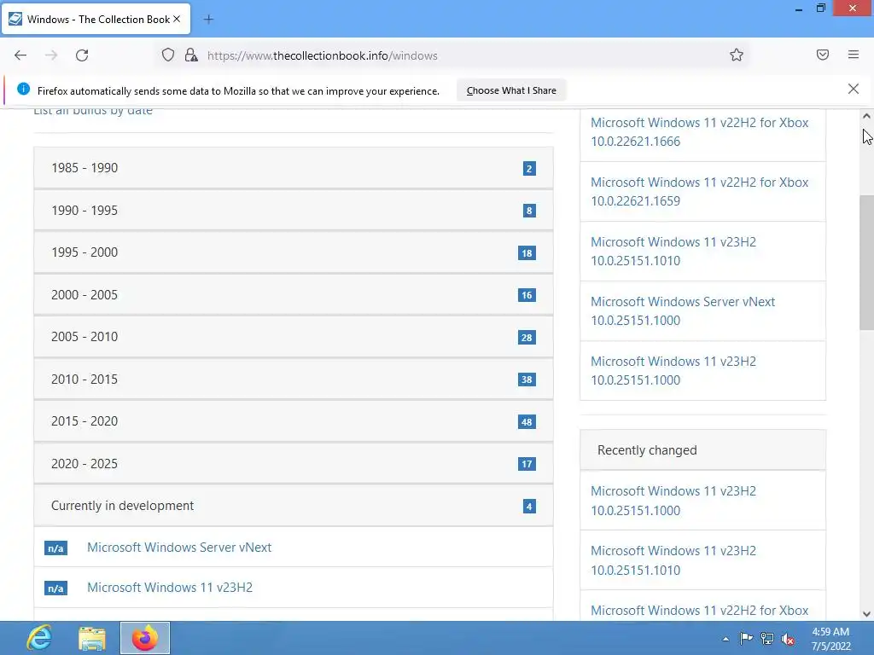The width and height of the screenshot is (874, 655).
Task: Click the info icon in notification bar
Action: (x=23, y=89)
